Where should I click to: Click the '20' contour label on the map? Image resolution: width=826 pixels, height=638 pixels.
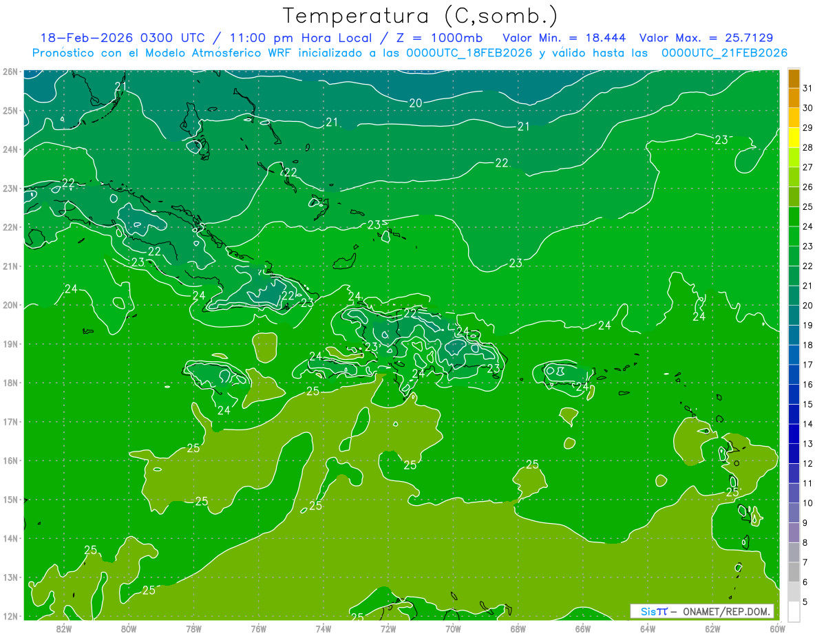coord(416,103)
